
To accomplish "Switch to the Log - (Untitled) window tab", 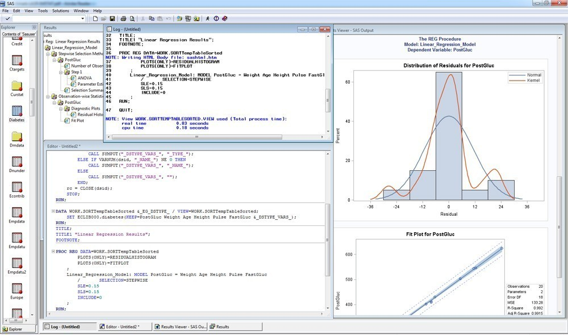I will point(69,326).
